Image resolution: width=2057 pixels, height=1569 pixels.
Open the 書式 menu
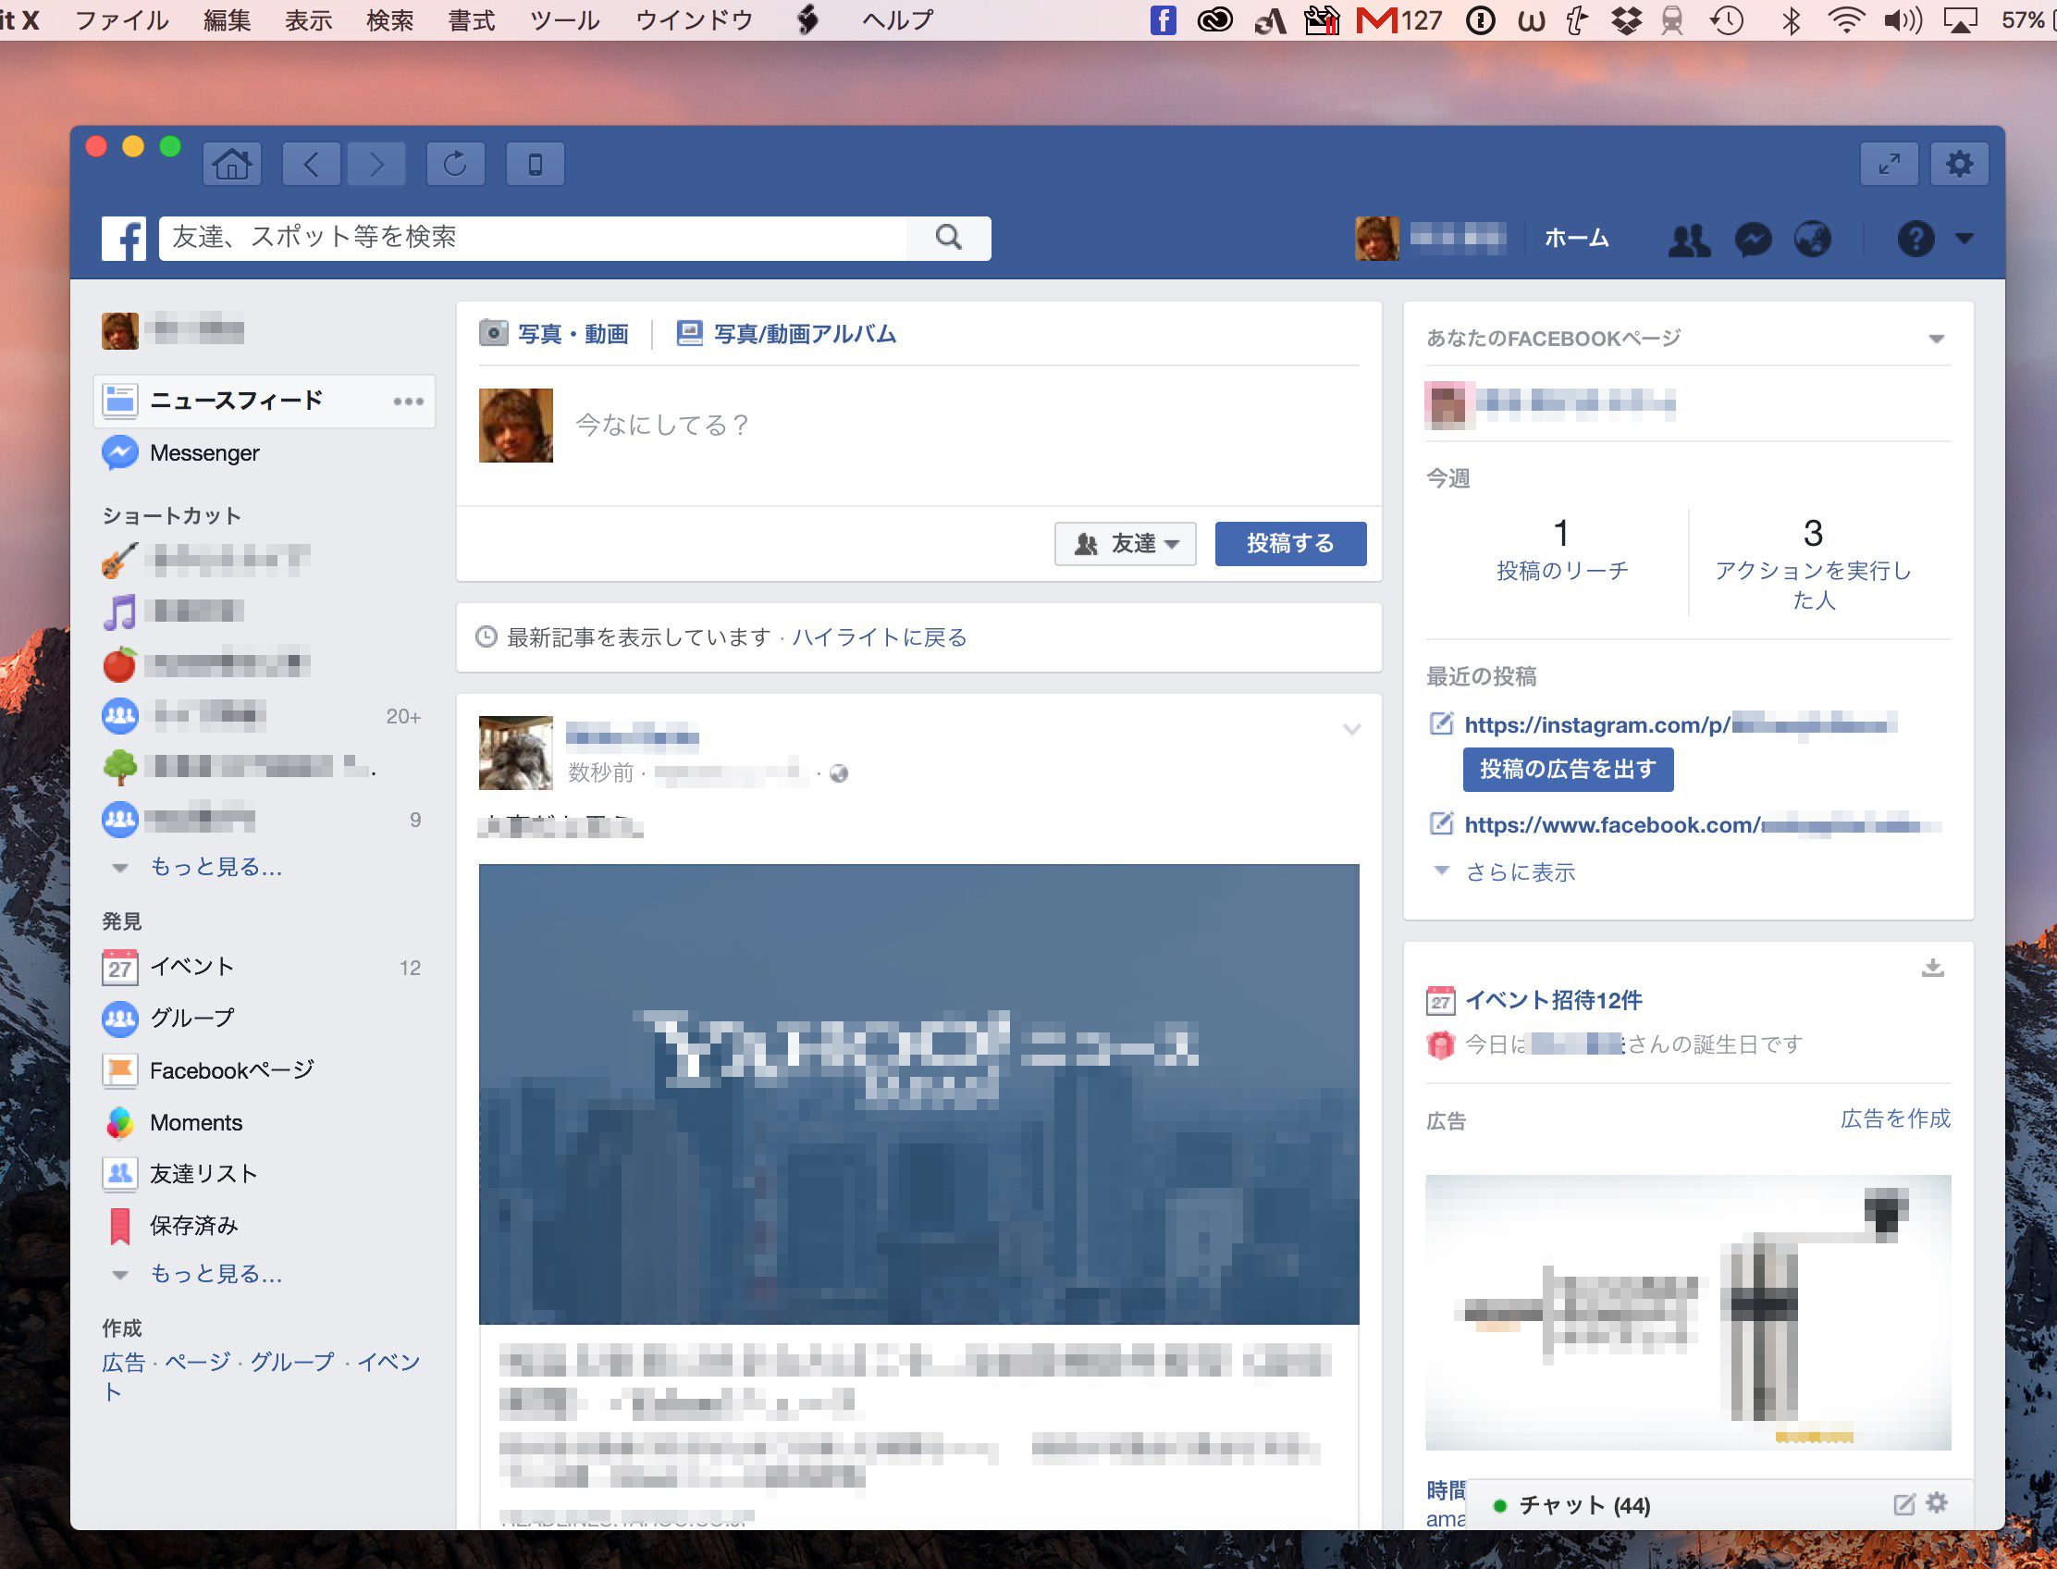tap(472, 19)
